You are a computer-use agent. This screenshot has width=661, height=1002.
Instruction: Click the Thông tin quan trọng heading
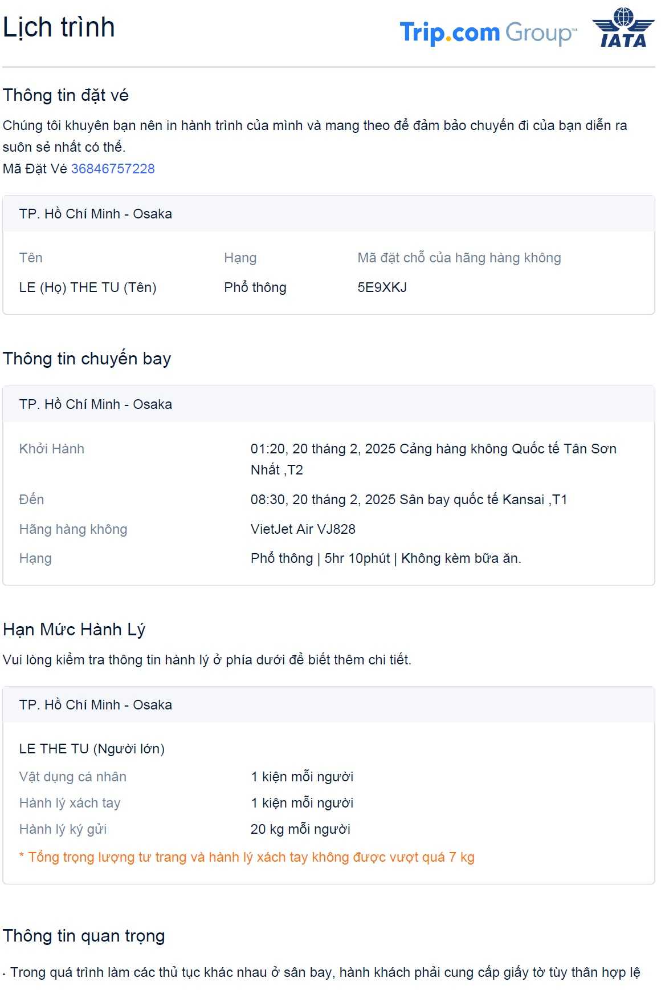click(84, 936)
